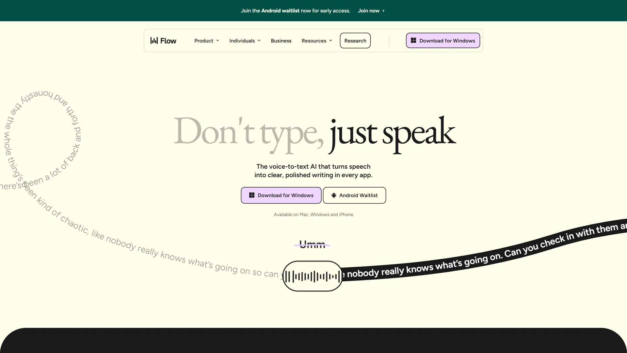Viewport: 627px width, 353px height.
Task: Click Join now link in banner
Action: click(x=371, y=11)
